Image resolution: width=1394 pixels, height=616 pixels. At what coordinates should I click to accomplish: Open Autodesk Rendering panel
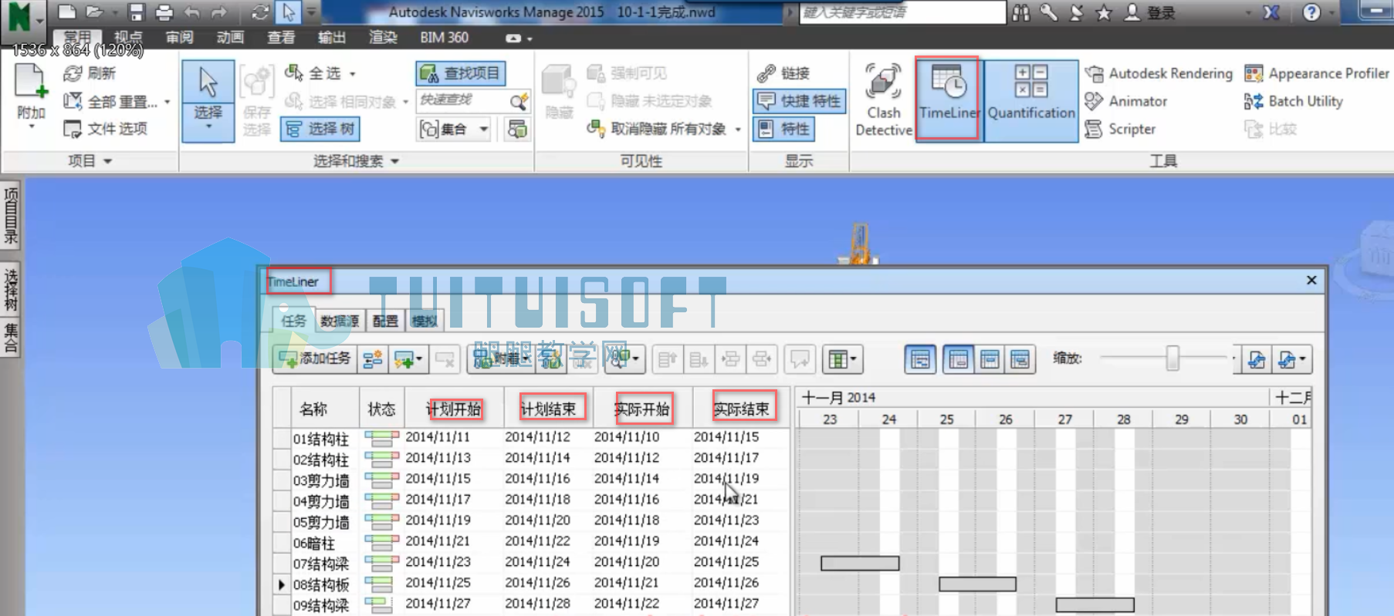point(1159,73)
